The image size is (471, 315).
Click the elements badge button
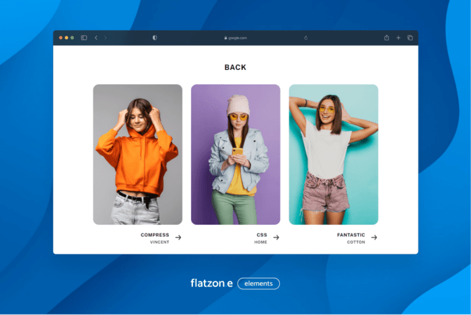click(258, 283)
